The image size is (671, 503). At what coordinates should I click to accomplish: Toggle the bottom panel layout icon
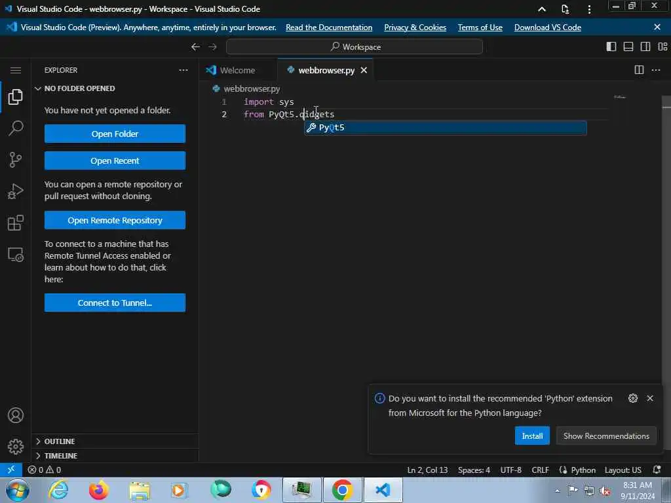point(628,47)
